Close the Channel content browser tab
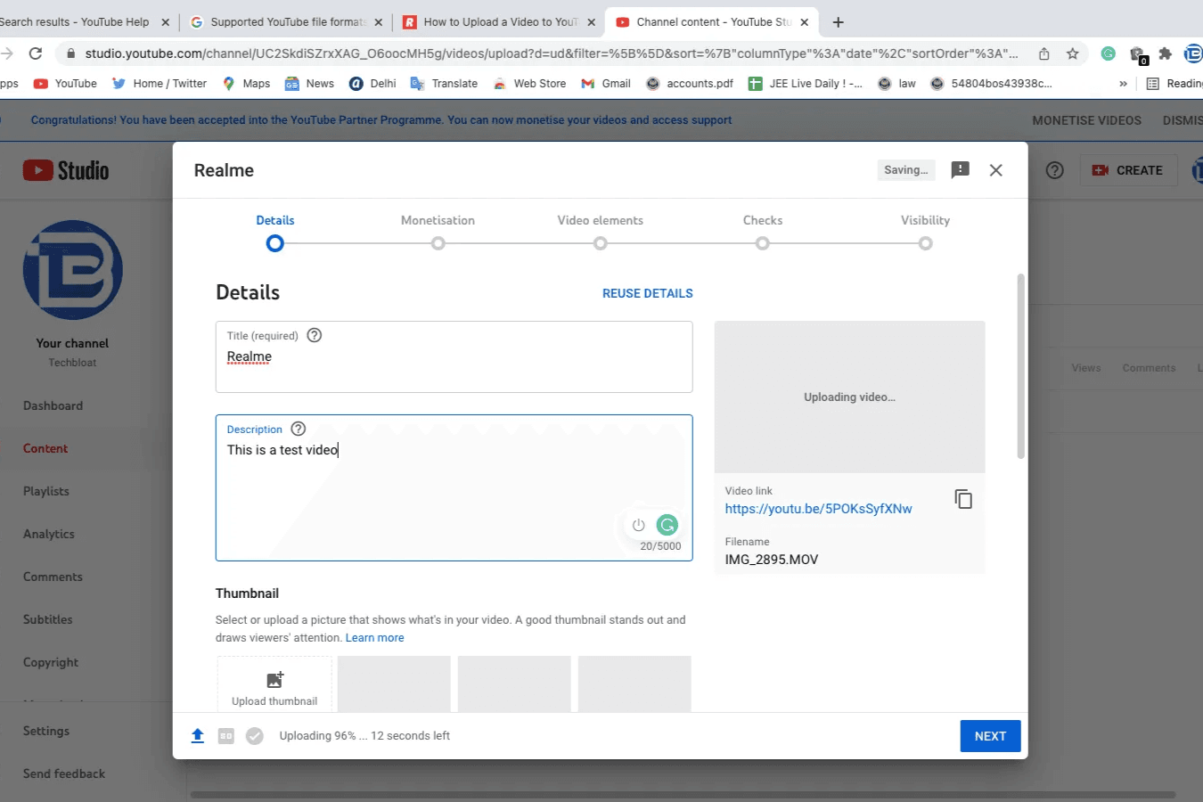 point(805,22)
